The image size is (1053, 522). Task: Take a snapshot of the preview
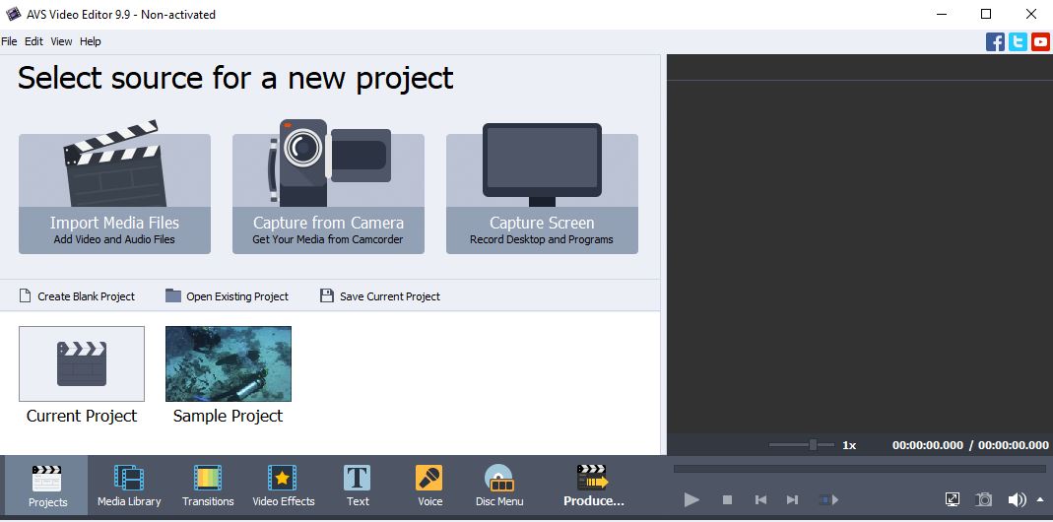pos(984,499)
